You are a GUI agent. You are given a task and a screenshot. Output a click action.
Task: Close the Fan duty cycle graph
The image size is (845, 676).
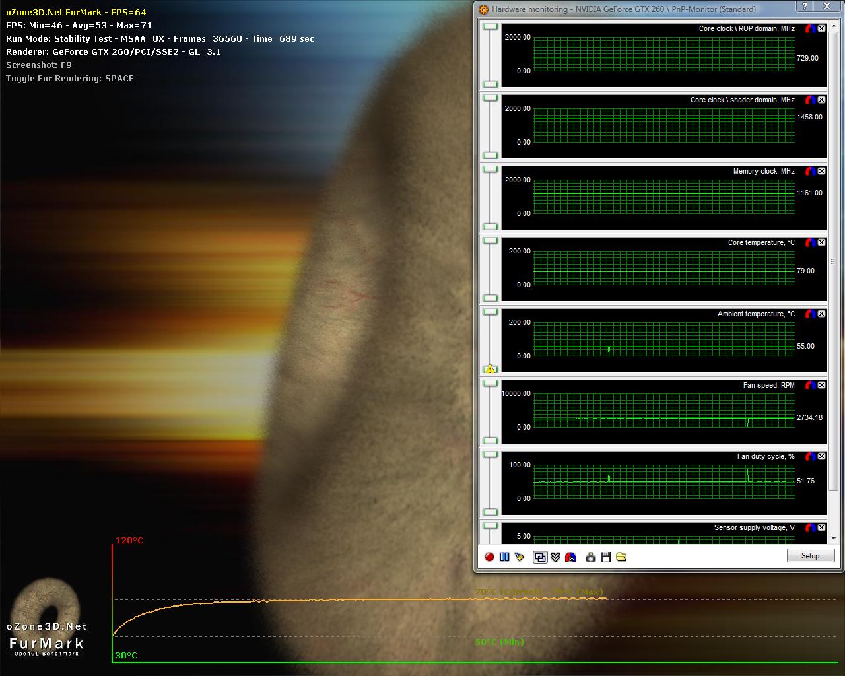[x=822, y=456]
